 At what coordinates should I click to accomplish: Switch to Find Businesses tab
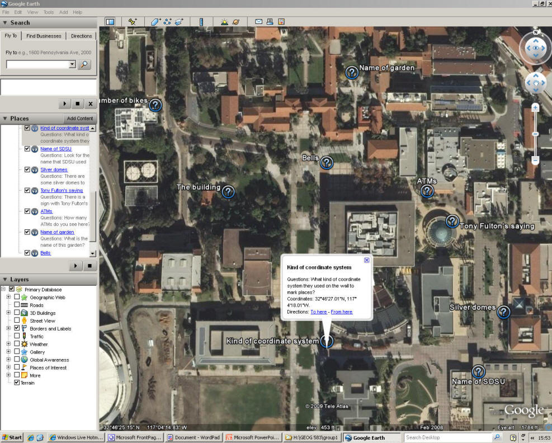click(44, 36)
